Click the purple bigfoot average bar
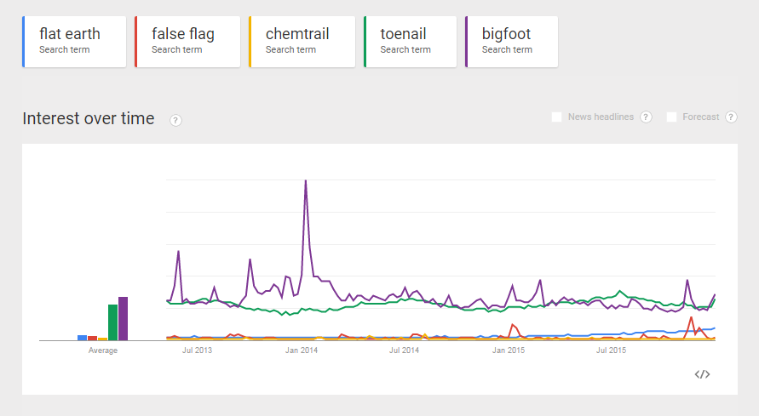The height and width of the screenshot is (416, 759). pos(123,319)
